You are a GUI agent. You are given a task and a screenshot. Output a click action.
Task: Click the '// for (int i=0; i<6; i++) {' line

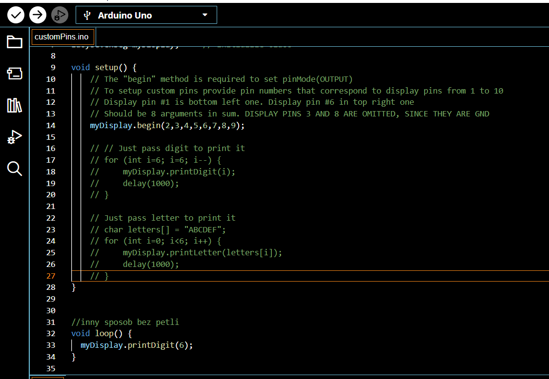click(156, 241)
